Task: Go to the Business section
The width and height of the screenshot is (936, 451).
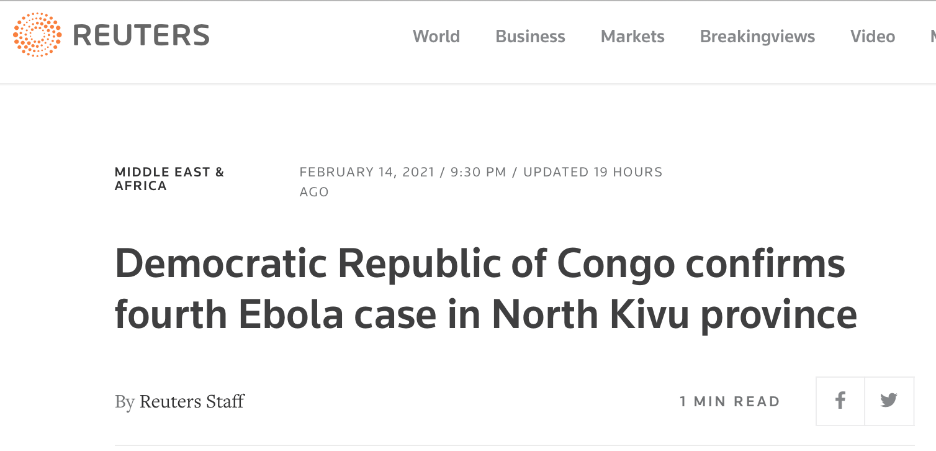Action: click(530, 37)
